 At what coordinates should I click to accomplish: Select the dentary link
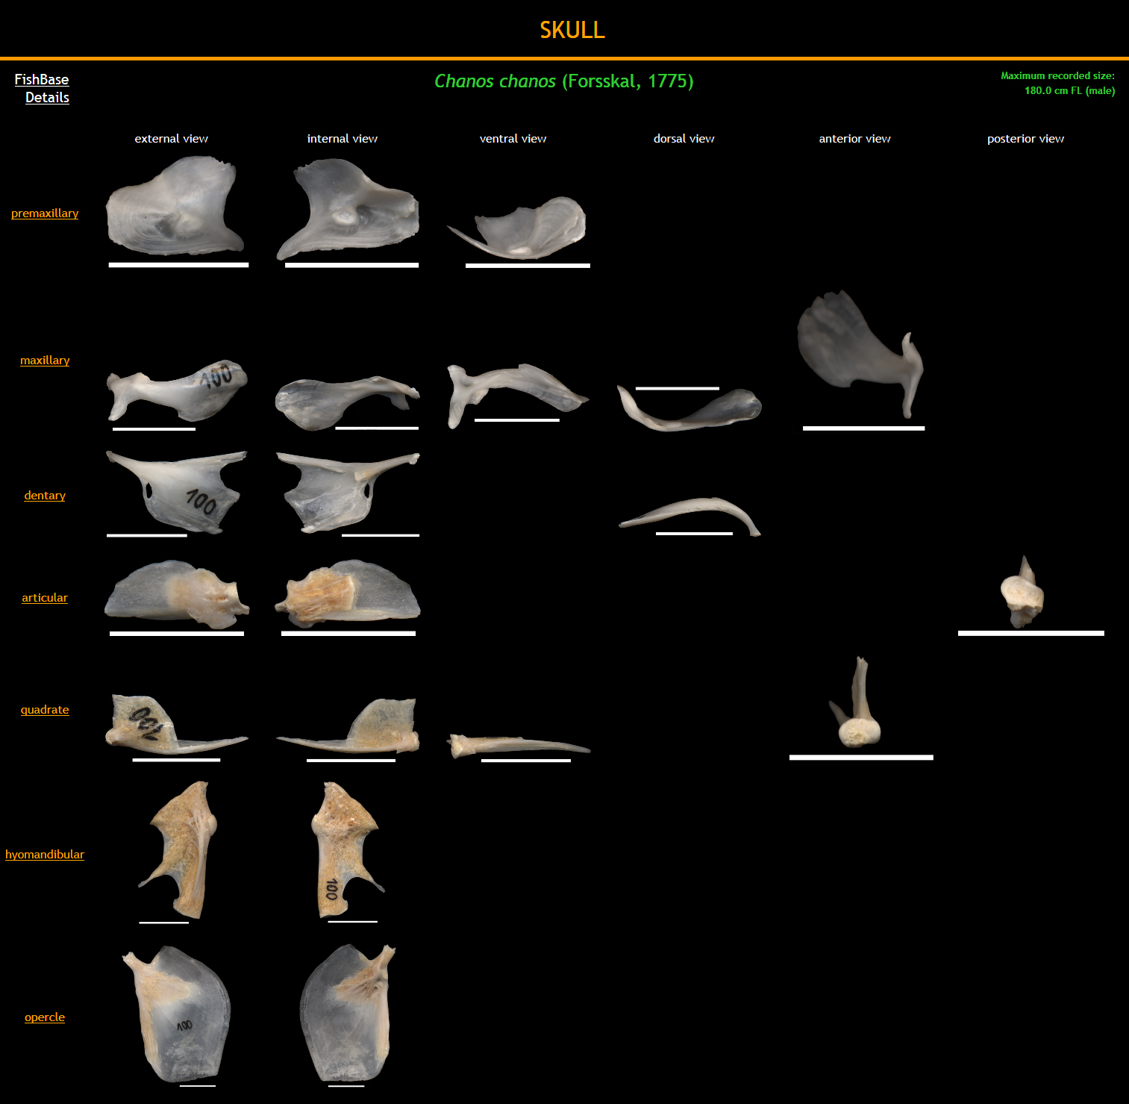coord(45,496)
